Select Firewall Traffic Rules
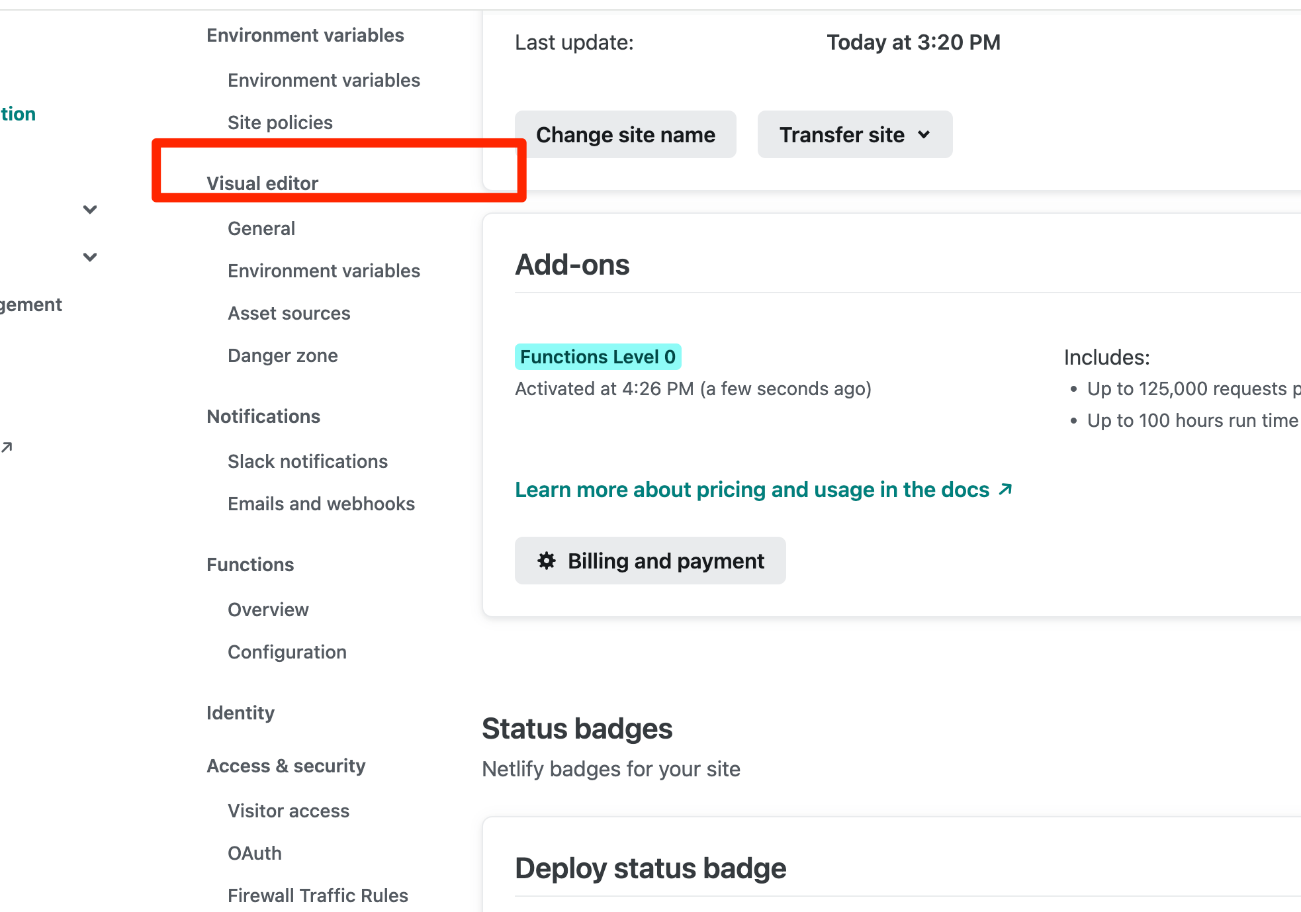This screenshot has width=1301, height=912. click(x=318, y=895)
